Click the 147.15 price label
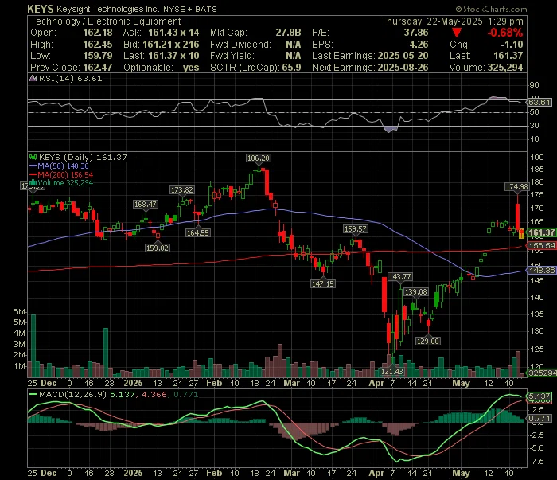 tap(323, 283)
